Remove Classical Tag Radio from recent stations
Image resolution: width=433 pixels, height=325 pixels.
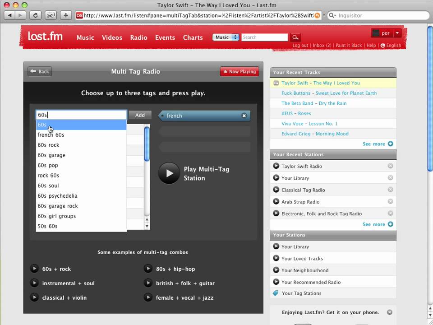point(390,190)
